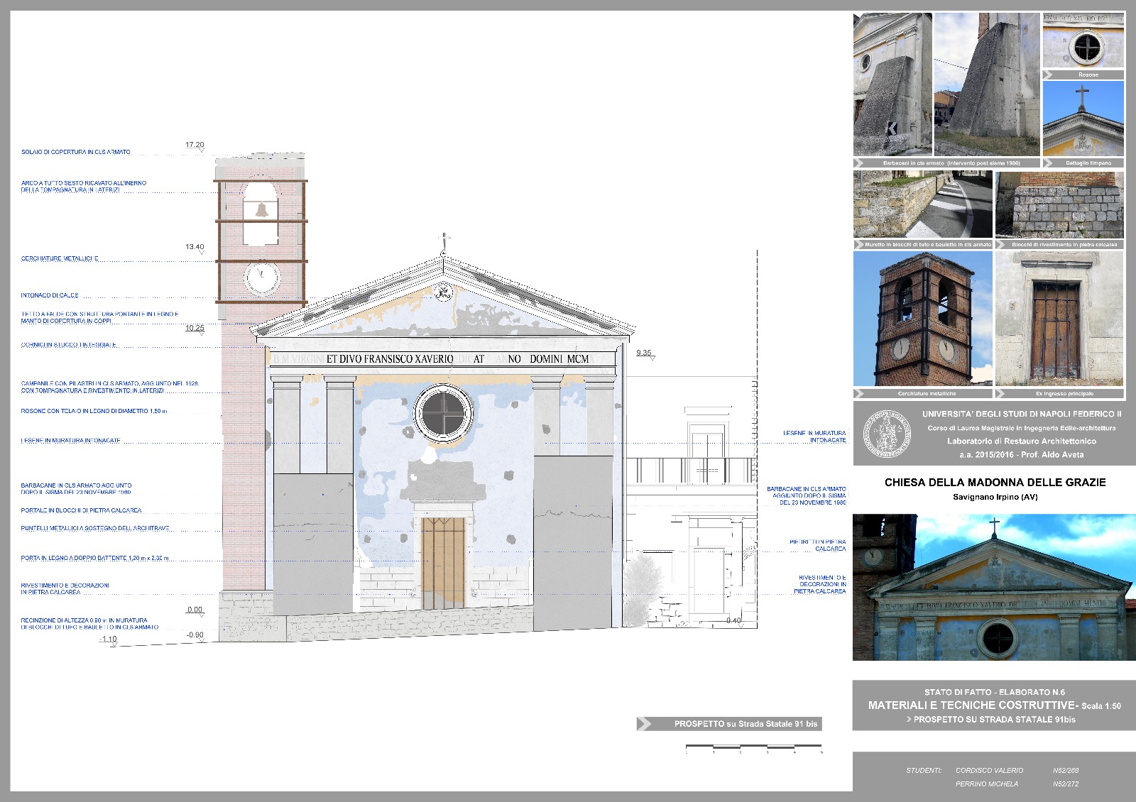
Task: Open the Cerchiature metalliche bell tower photo
Action: [923, 319]
